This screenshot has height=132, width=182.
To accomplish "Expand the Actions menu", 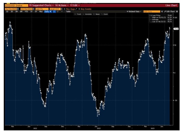I will [x=62, y=5].
